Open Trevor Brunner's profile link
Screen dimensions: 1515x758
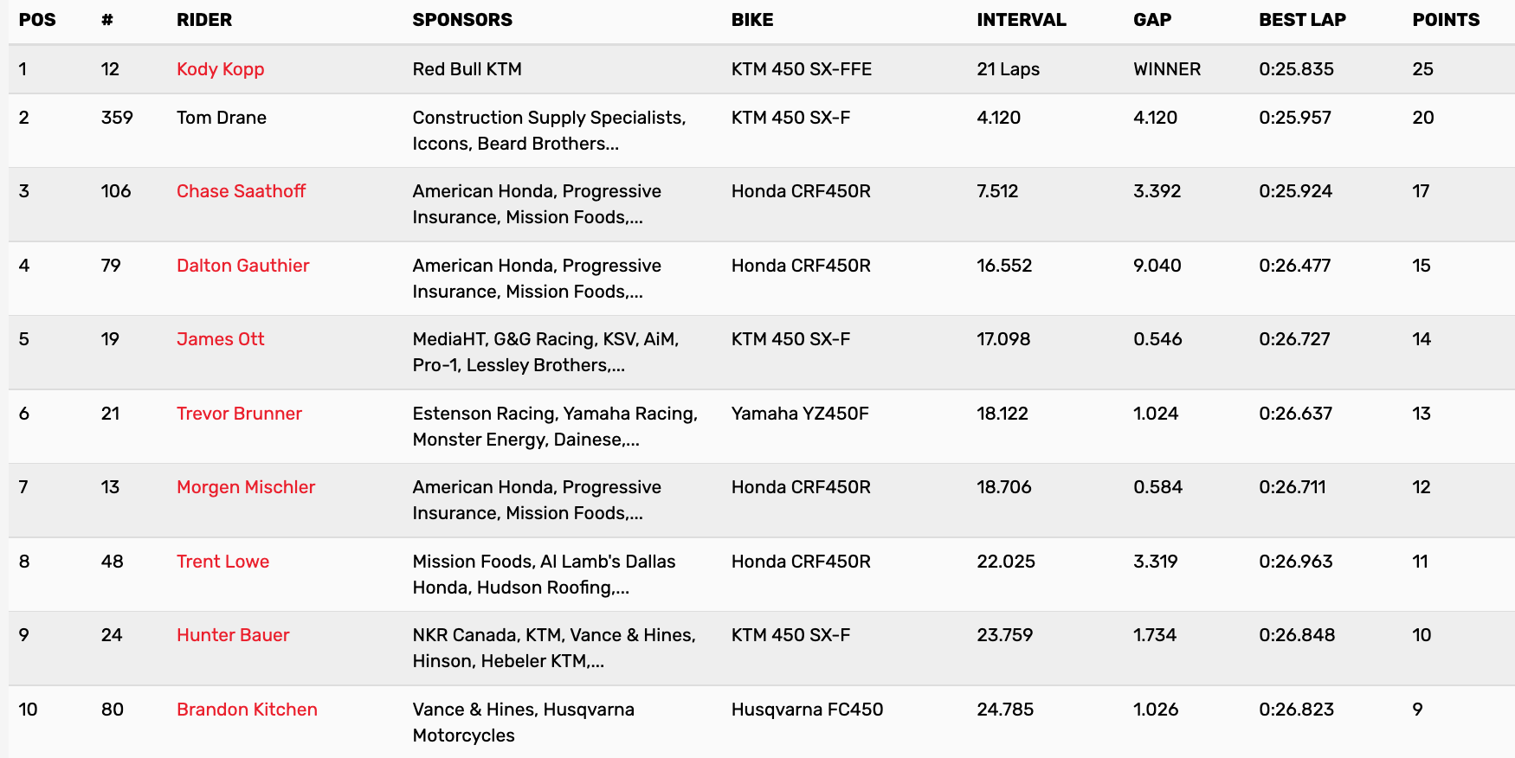[239, 414]
